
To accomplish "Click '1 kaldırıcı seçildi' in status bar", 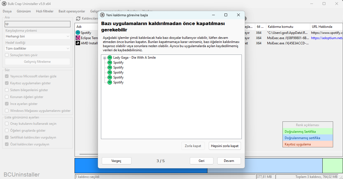I will [x=87, y=177].
